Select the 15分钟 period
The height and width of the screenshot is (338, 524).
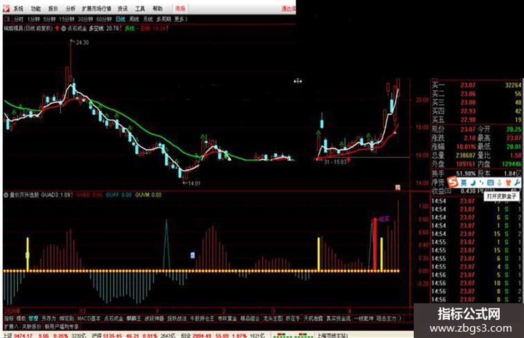67,19
